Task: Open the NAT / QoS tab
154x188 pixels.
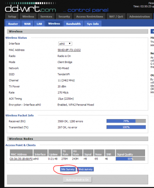Action: coord(116,16)
